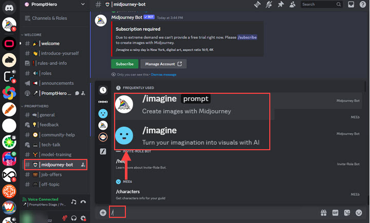Filter commands by the orange robot bot icon
The width and height of the screenshot is (370, 223).
click(x=103, y=137)
